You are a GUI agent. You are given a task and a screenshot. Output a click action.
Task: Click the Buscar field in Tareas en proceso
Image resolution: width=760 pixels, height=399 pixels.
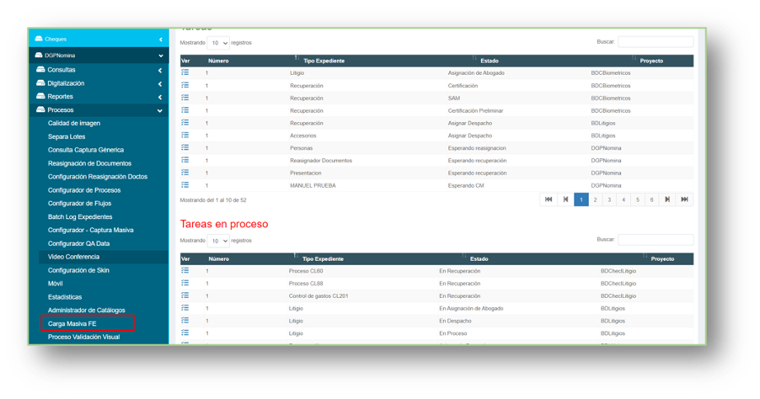655,240
